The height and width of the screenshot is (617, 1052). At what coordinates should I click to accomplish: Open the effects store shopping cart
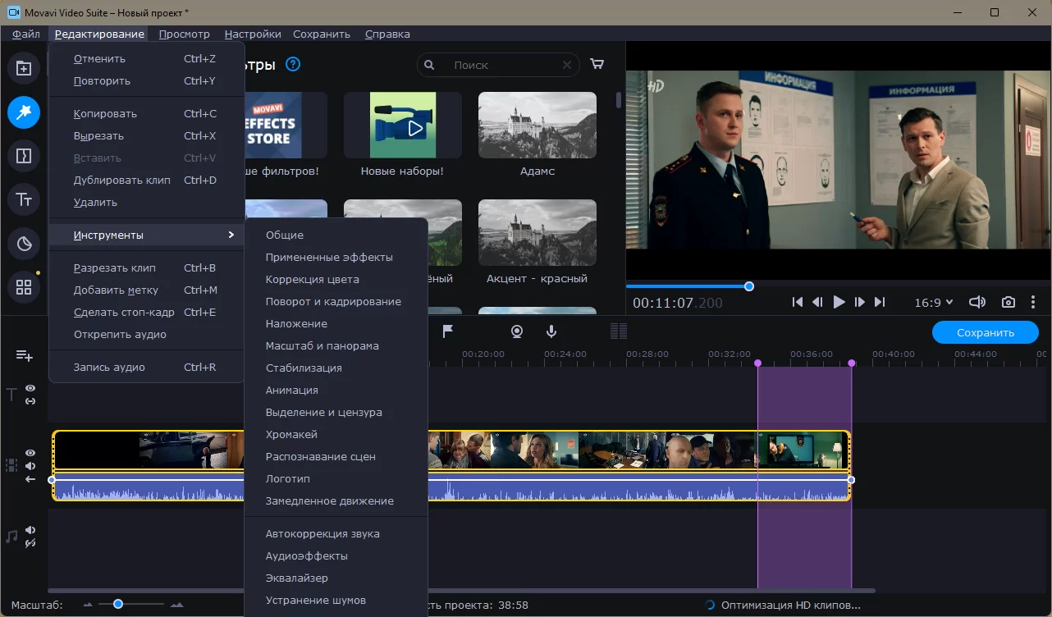coord(597,64)
